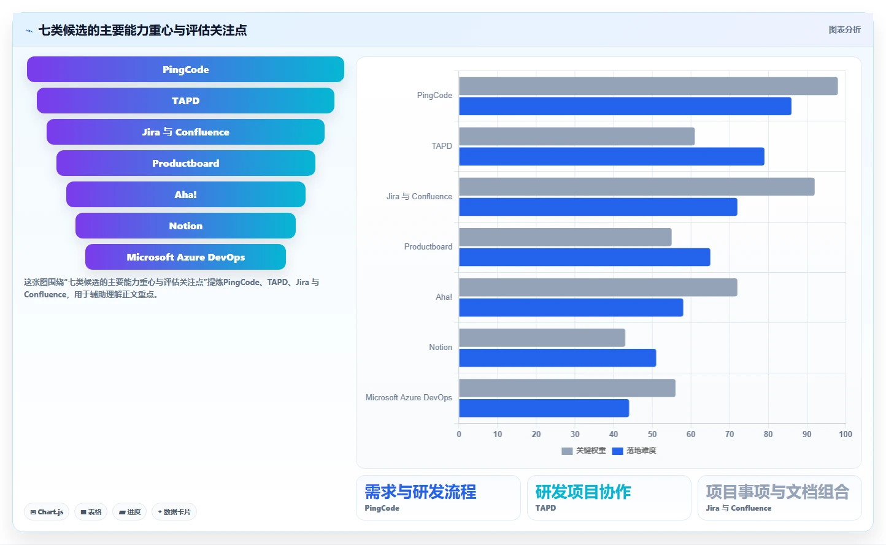This screenshot has width=886, height=545.
Task: Click Productboard's gray 关键权重 chart bar
Action: coord(565,237)
